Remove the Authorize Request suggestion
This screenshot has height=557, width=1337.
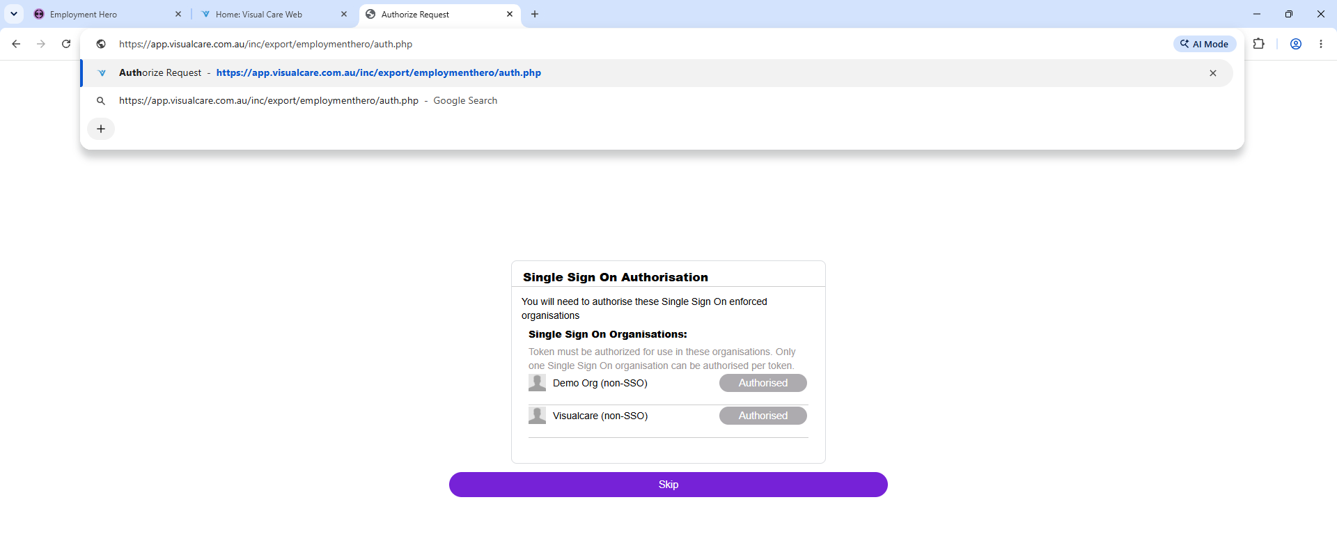[1213, 73]
